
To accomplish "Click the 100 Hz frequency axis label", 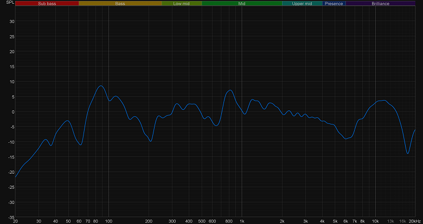I will [x=108, y=221].
